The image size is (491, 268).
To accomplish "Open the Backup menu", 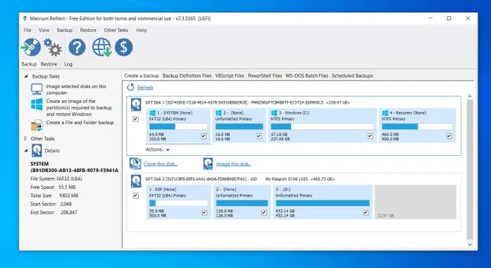I will [65, 30].
